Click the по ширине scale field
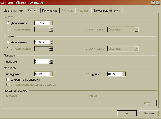 115,74
